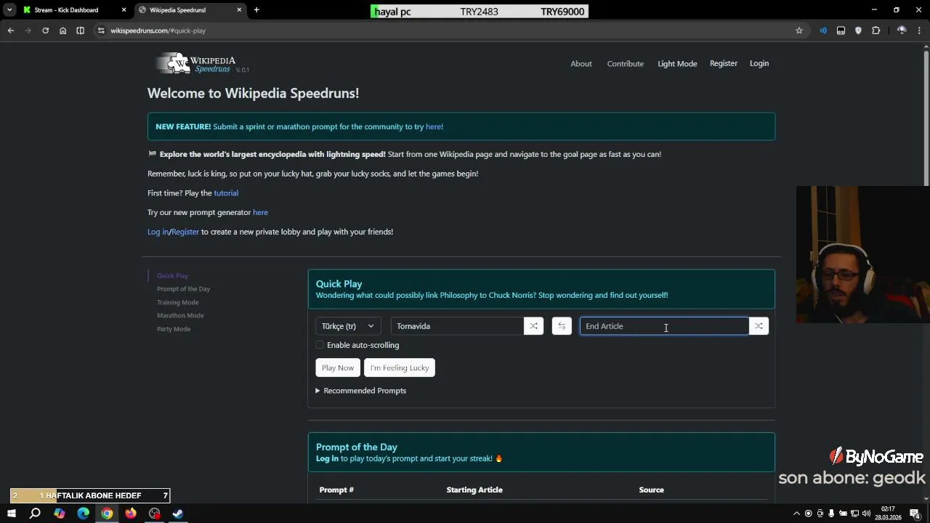Click the shield extension icon
This screenshot has height=523, width=930.
858,31
